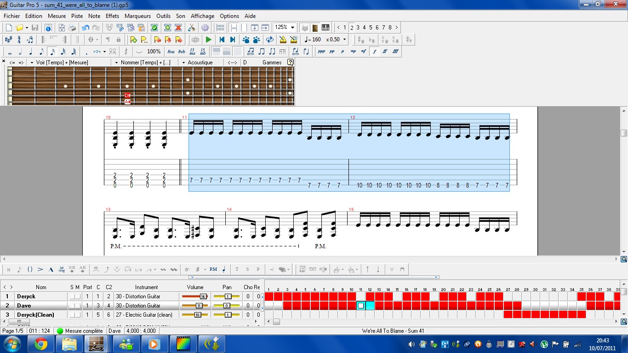Screen dimensions: 628x353
Task: Click the score vertical scrollbar thumb
Action: click(x=624, y=133)
